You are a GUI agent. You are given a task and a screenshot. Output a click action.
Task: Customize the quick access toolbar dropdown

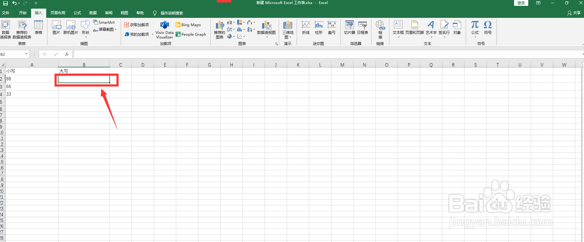pos(36,3)
